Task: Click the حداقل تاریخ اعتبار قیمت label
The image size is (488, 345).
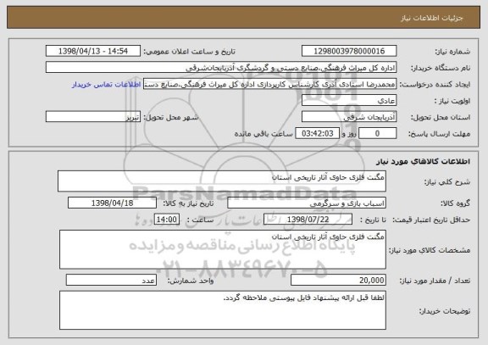Action: click(x=431, y=220)
